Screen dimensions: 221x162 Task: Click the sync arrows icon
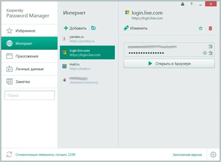click(9, 154)
